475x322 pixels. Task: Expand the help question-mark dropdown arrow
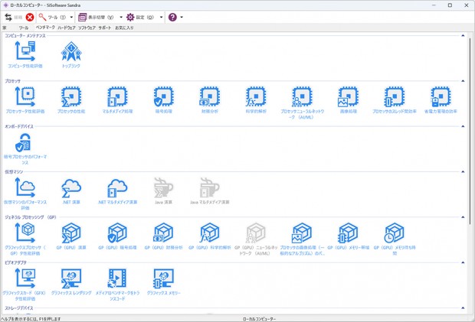click(182, 17)
